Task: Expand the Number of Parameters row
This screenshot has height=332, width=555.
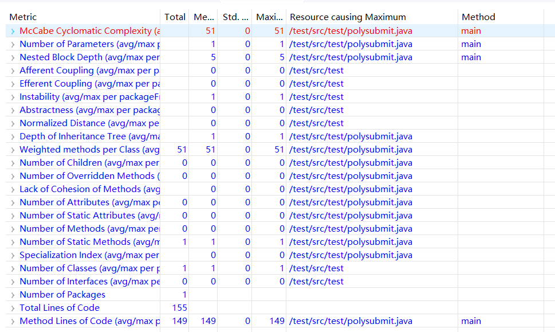Action: (13, 44)
